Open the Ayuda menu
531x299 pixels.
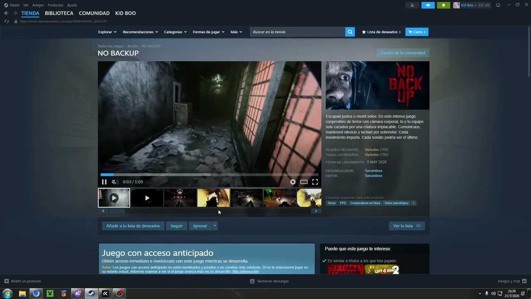tap(72, 5)
